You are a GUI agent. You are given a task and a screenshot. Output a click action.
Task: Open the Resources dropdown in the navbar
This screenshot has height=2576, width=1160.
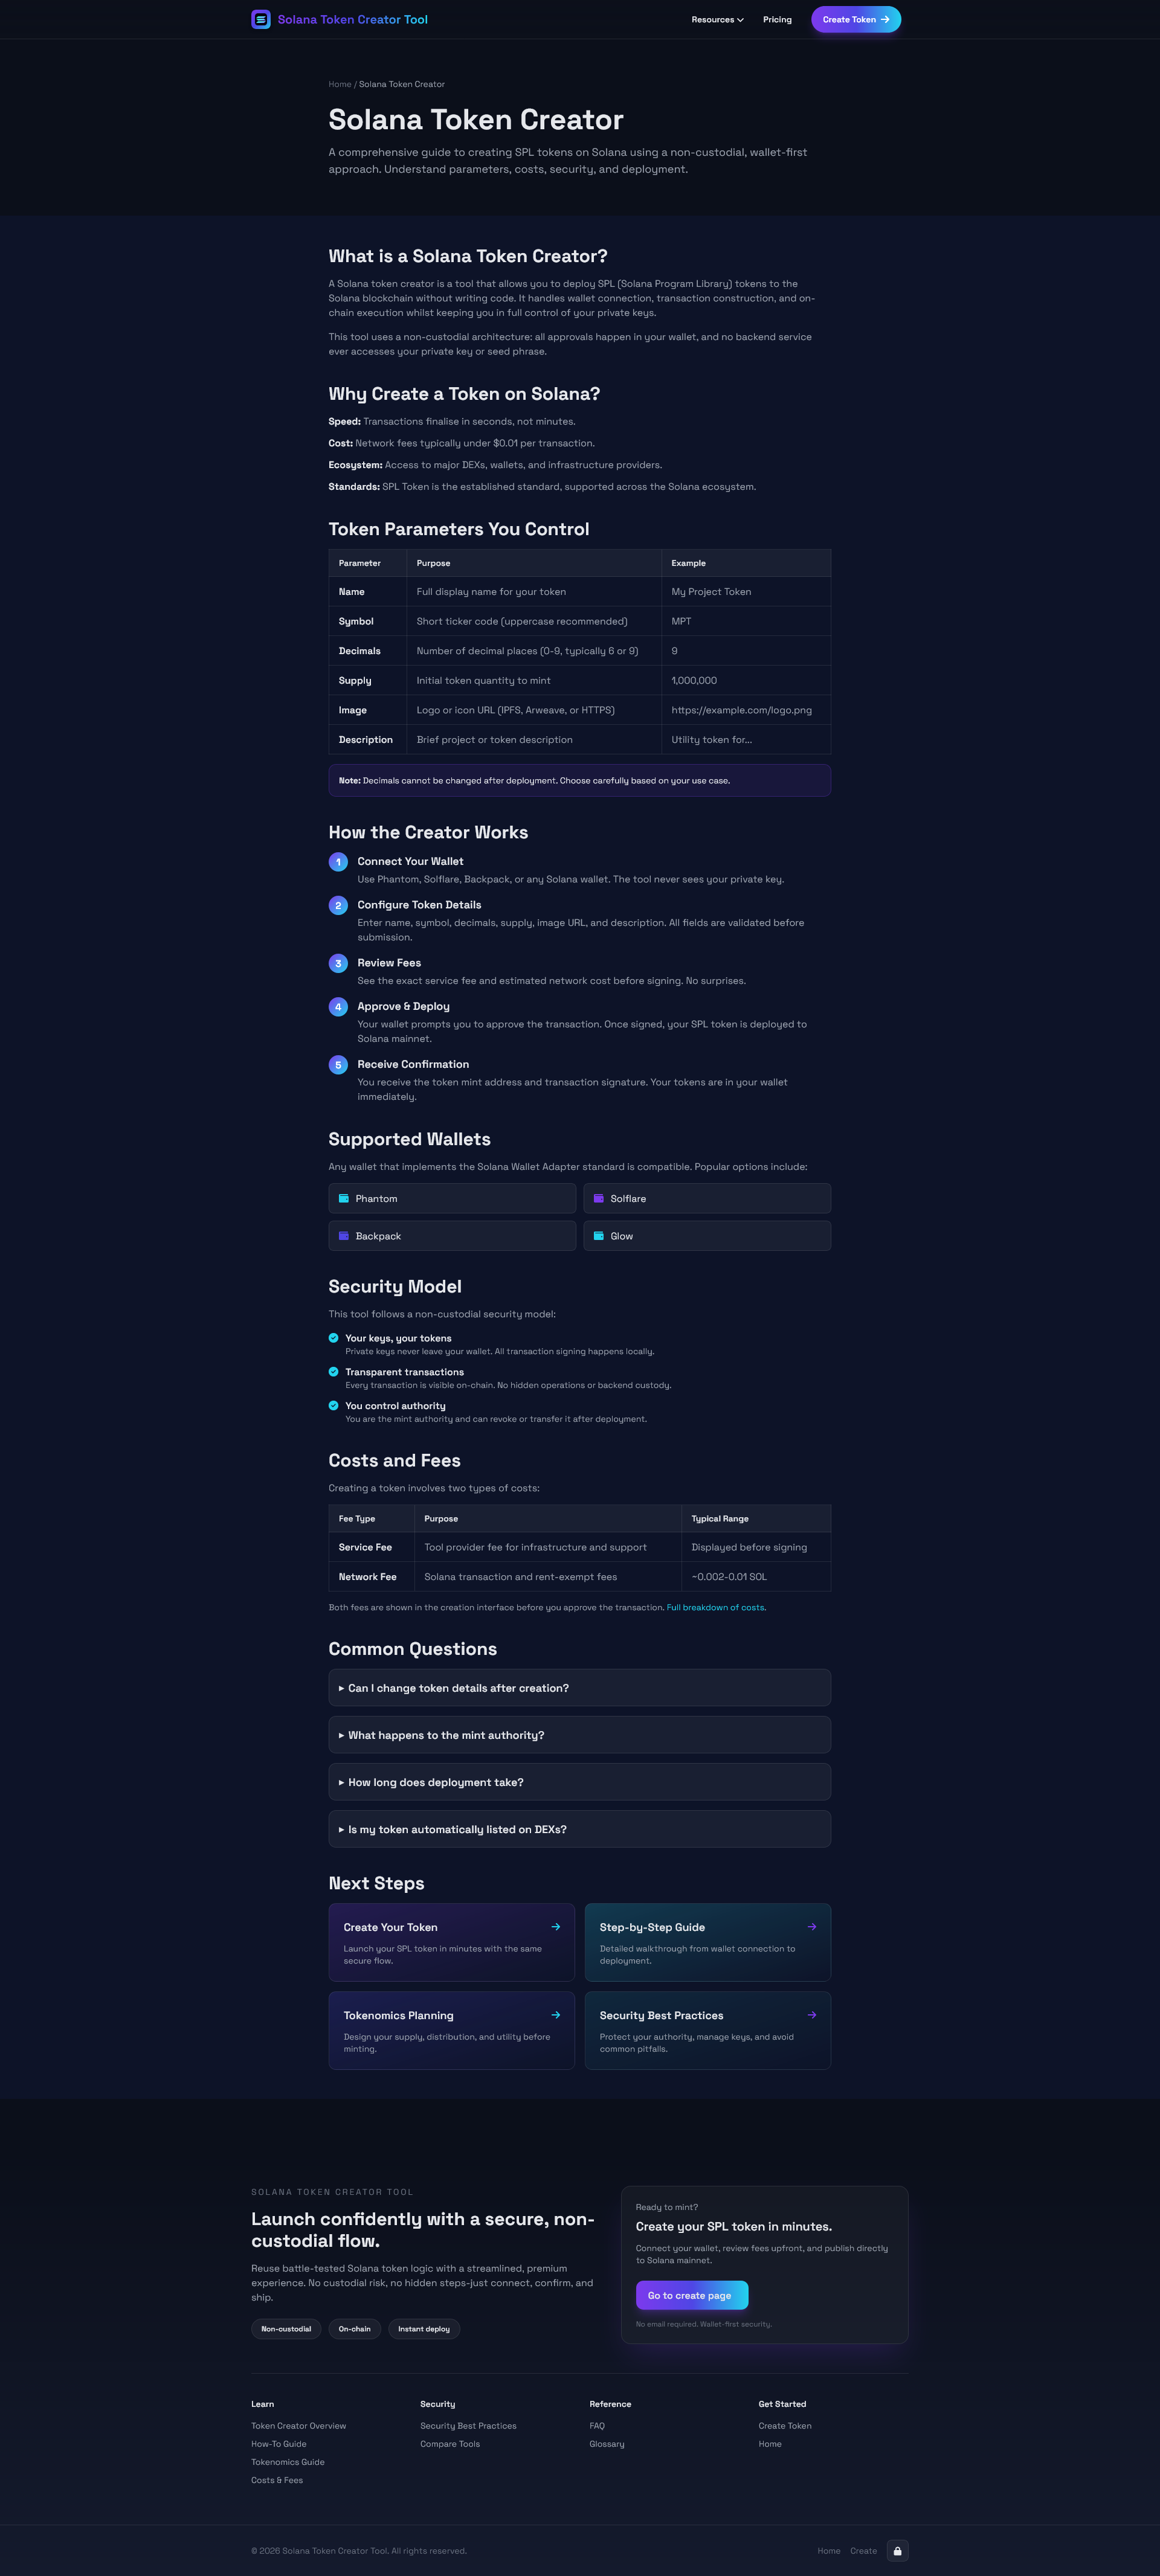click(716, 19)
